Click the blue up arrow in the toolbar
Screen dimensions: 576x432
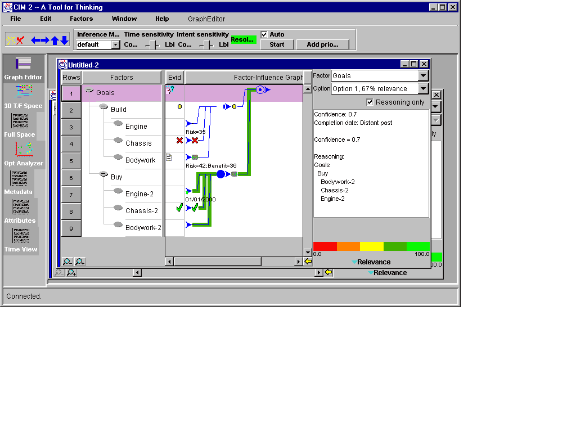[55, 40]
